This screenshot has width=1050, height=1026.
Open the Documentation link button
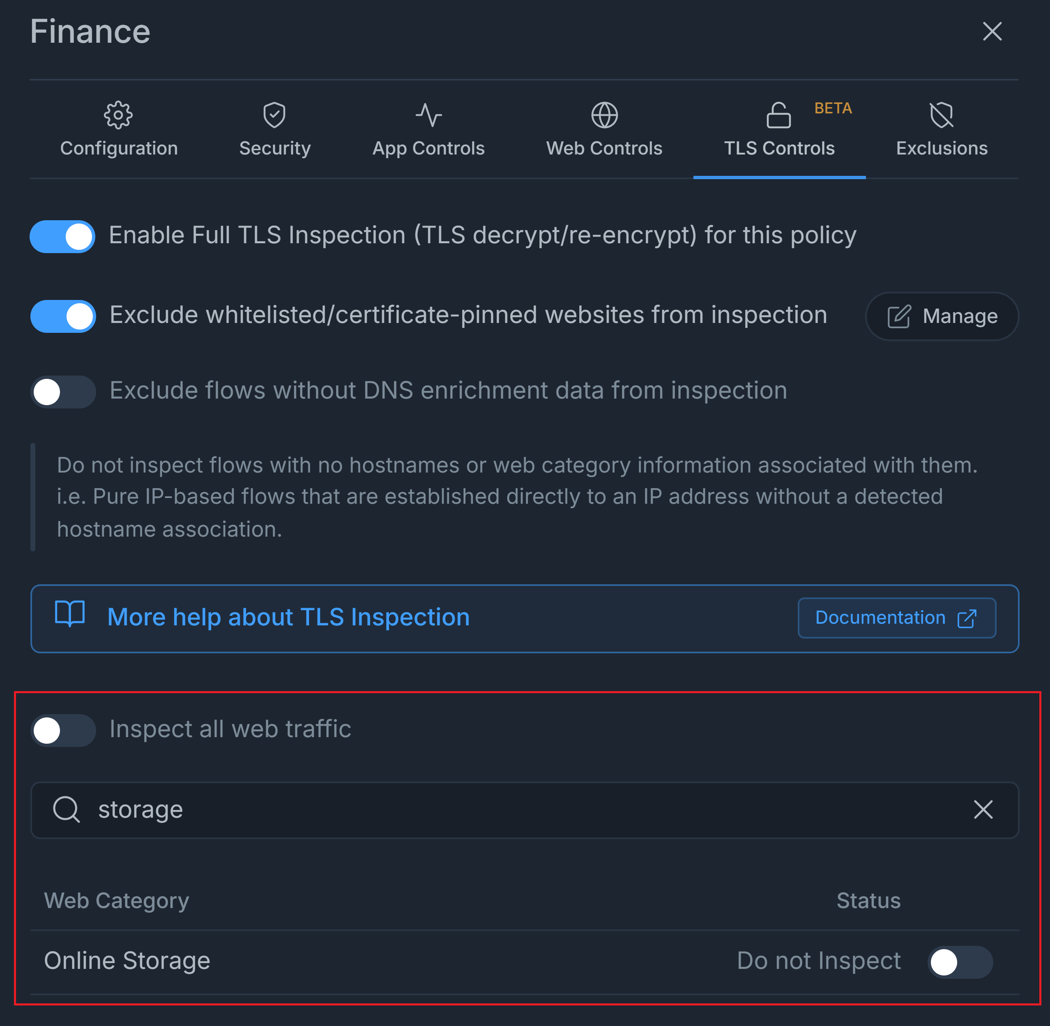896,618
